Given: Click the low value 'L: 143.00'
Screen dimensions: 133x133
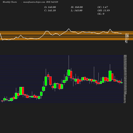Looking at the screenshot, I should point(77,11).
